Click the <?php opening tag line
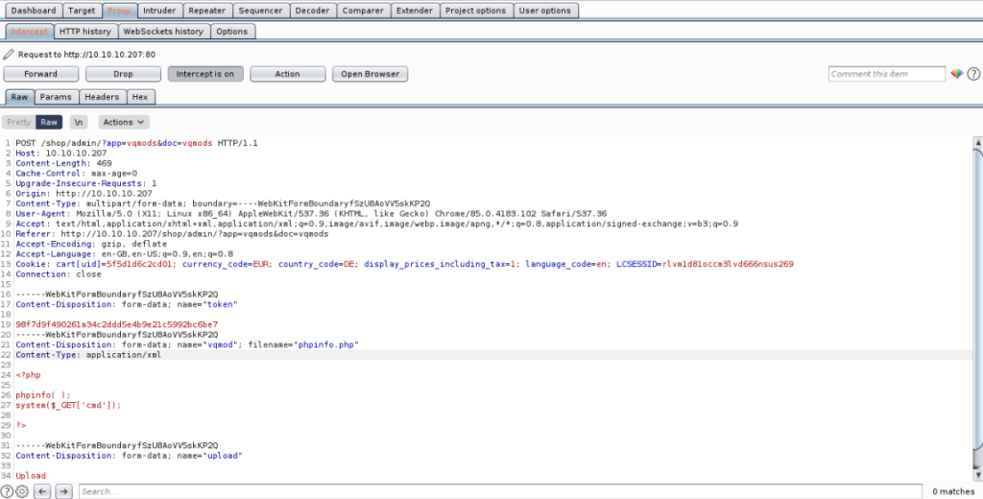 (x=28, y=375)
